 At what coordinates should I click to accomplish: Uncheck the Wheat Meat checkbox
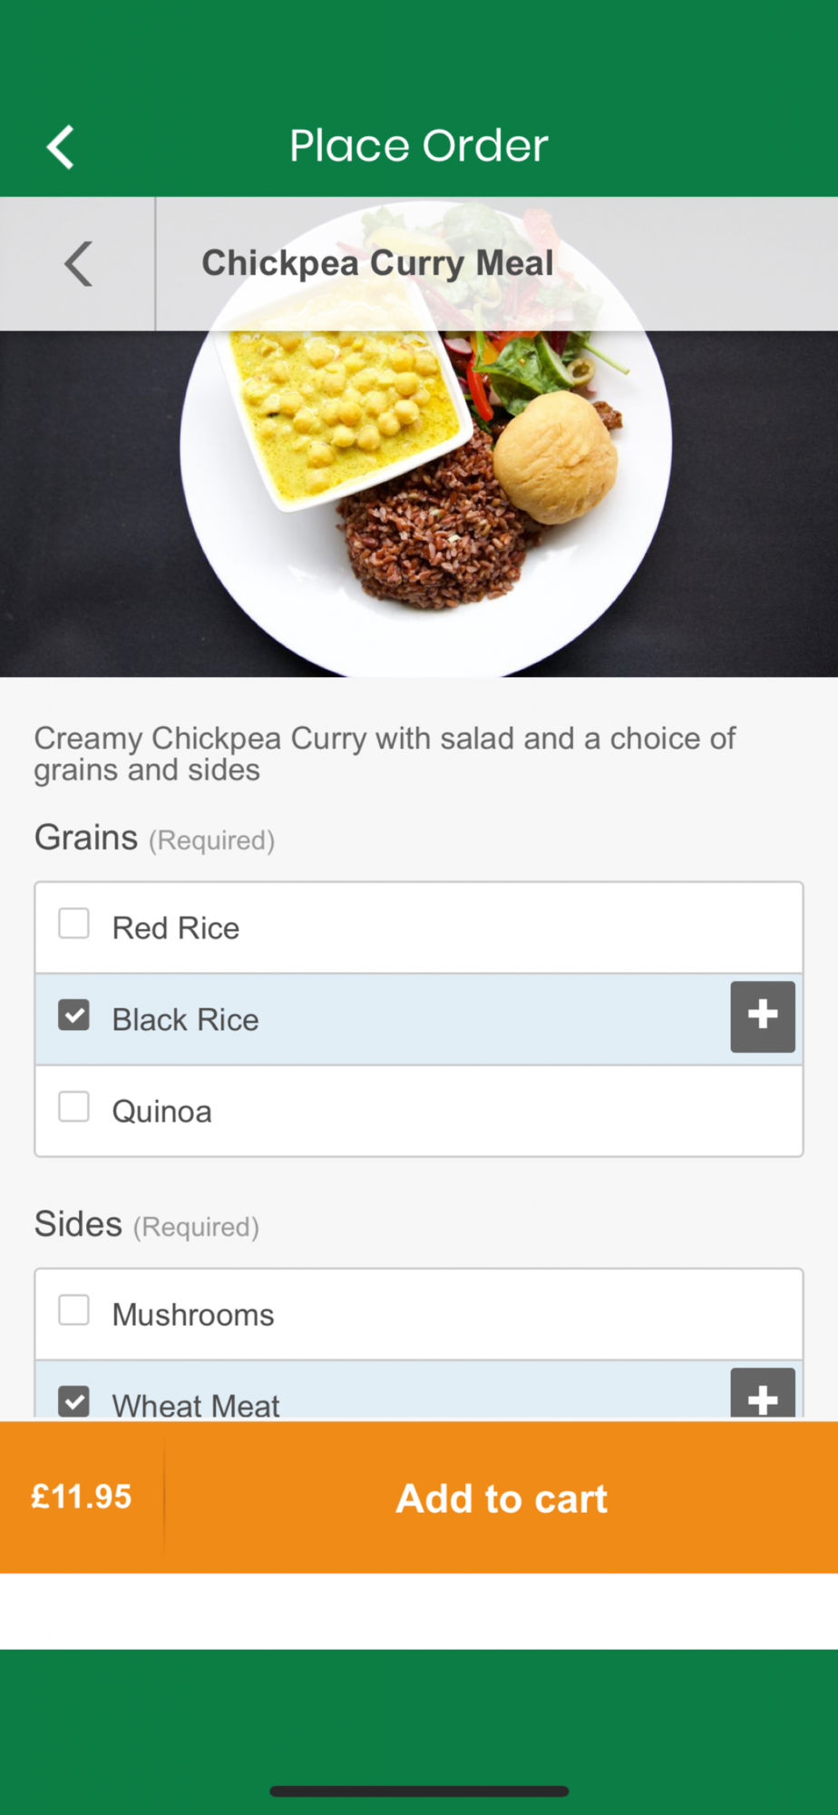pyautogui.click(x=73, y=1401)
